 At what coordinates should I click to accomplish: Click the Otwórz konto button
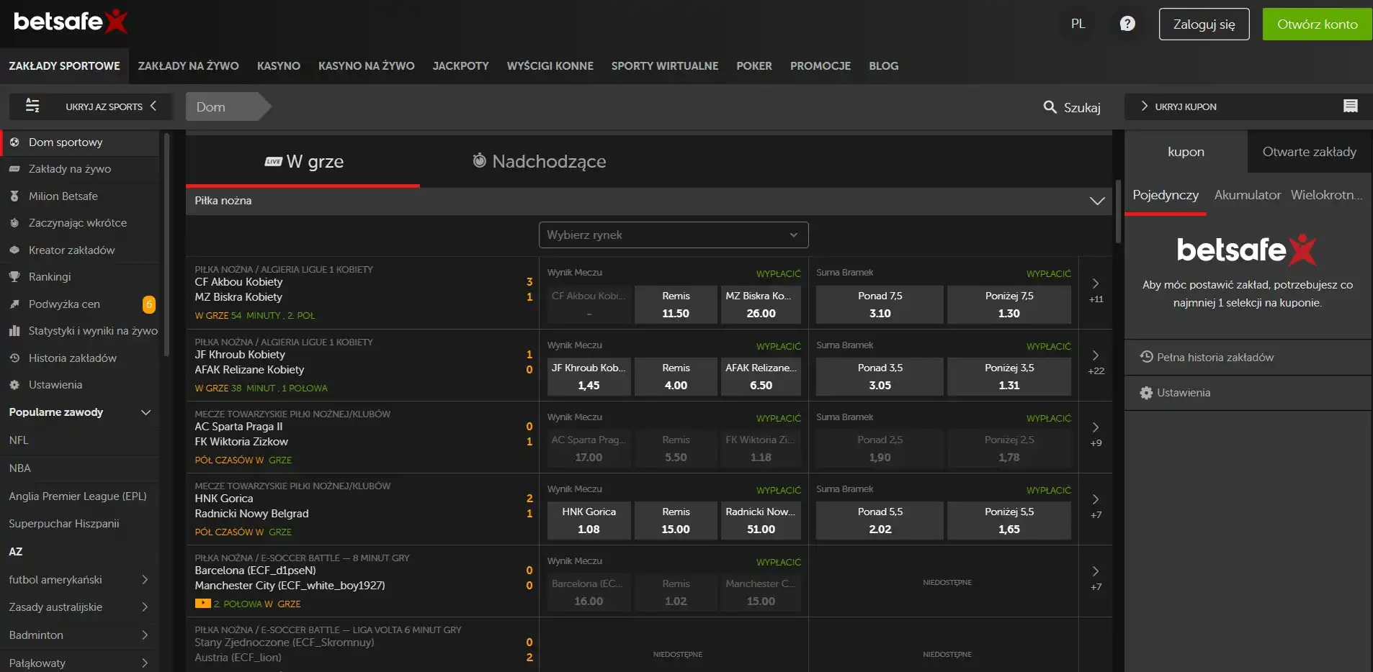click(1317, 24)
